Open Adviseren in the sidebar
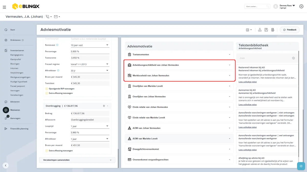Viewport: 307px width, 172px height. 15,102
